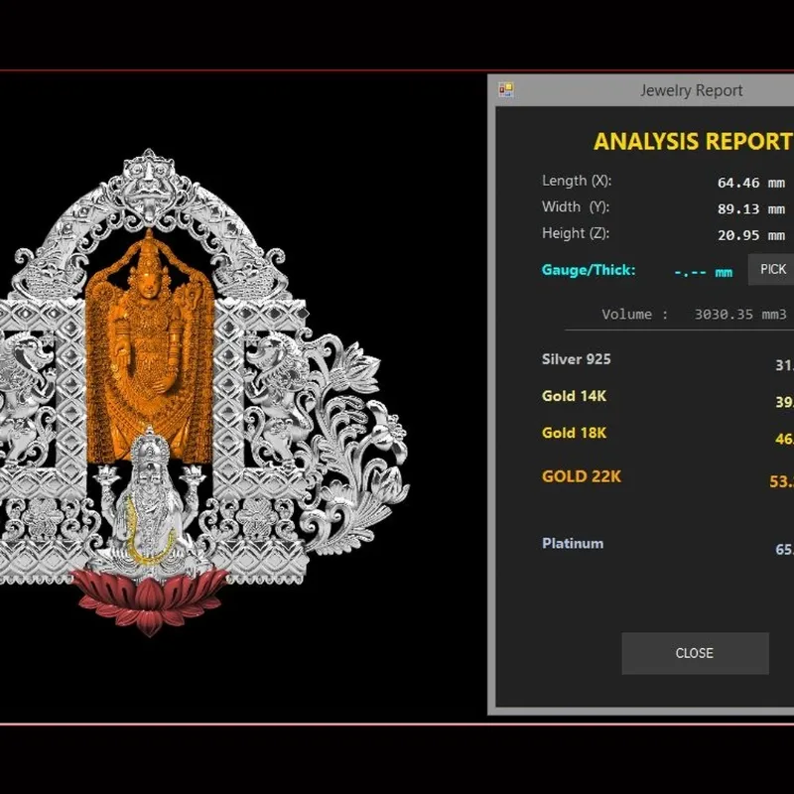This screenshot has width=794, height=794.
Task: Click the gauge thickness '-.-- mm' value
Action: click(703, 272)
